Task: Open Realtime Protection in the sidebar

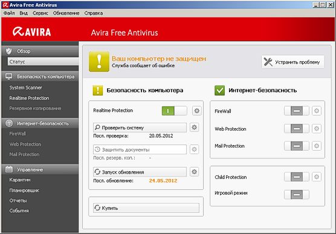Action: (29, 98)
